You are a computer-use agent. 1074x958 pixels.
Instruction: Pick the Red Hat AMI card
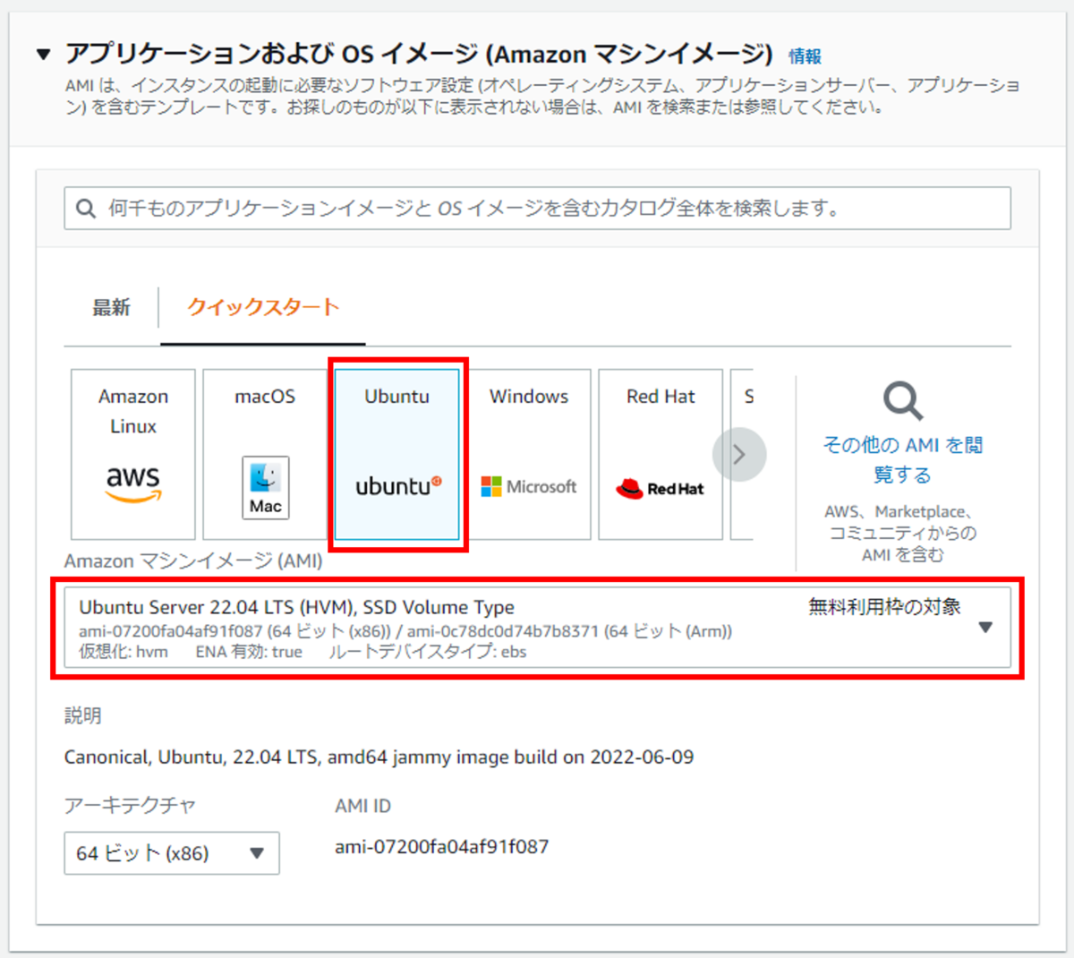pos(661,454)
